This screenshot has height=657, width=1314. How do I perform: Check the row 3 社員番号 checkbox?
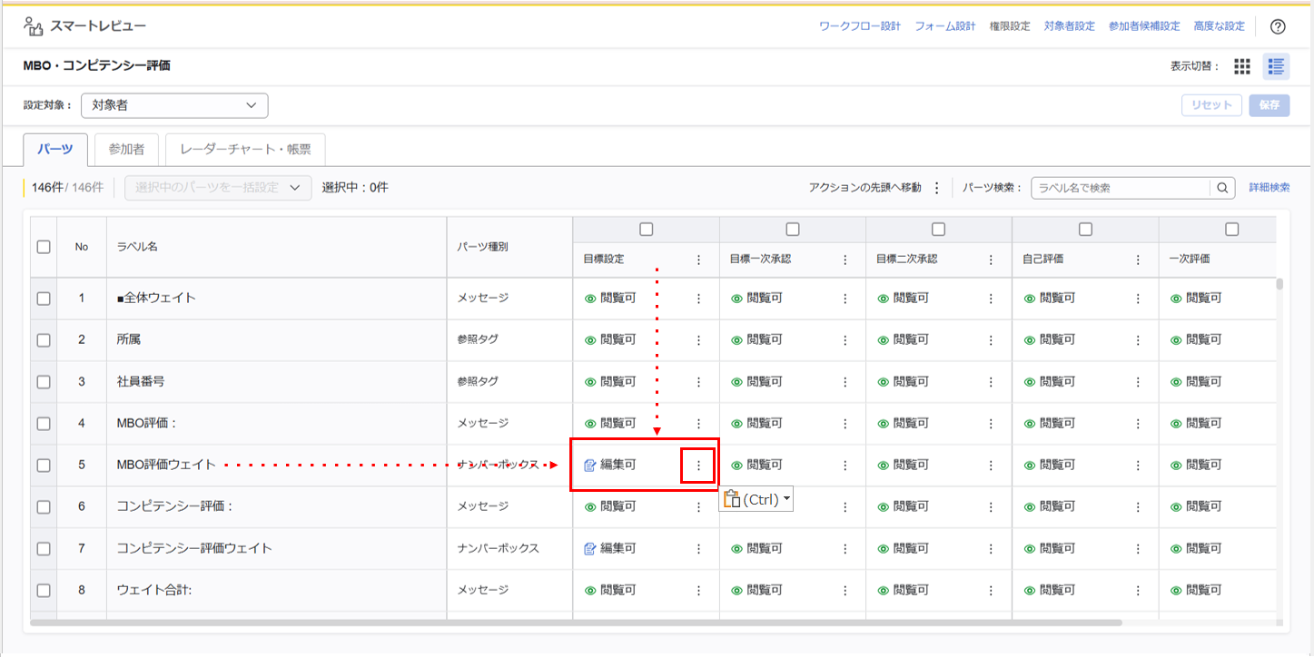point(44,382)
